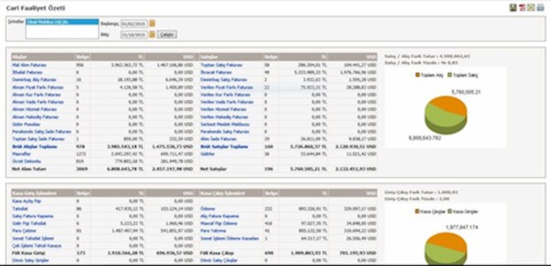Print the report using the printer icon
The image size is (551, 266).
(540, 8)
